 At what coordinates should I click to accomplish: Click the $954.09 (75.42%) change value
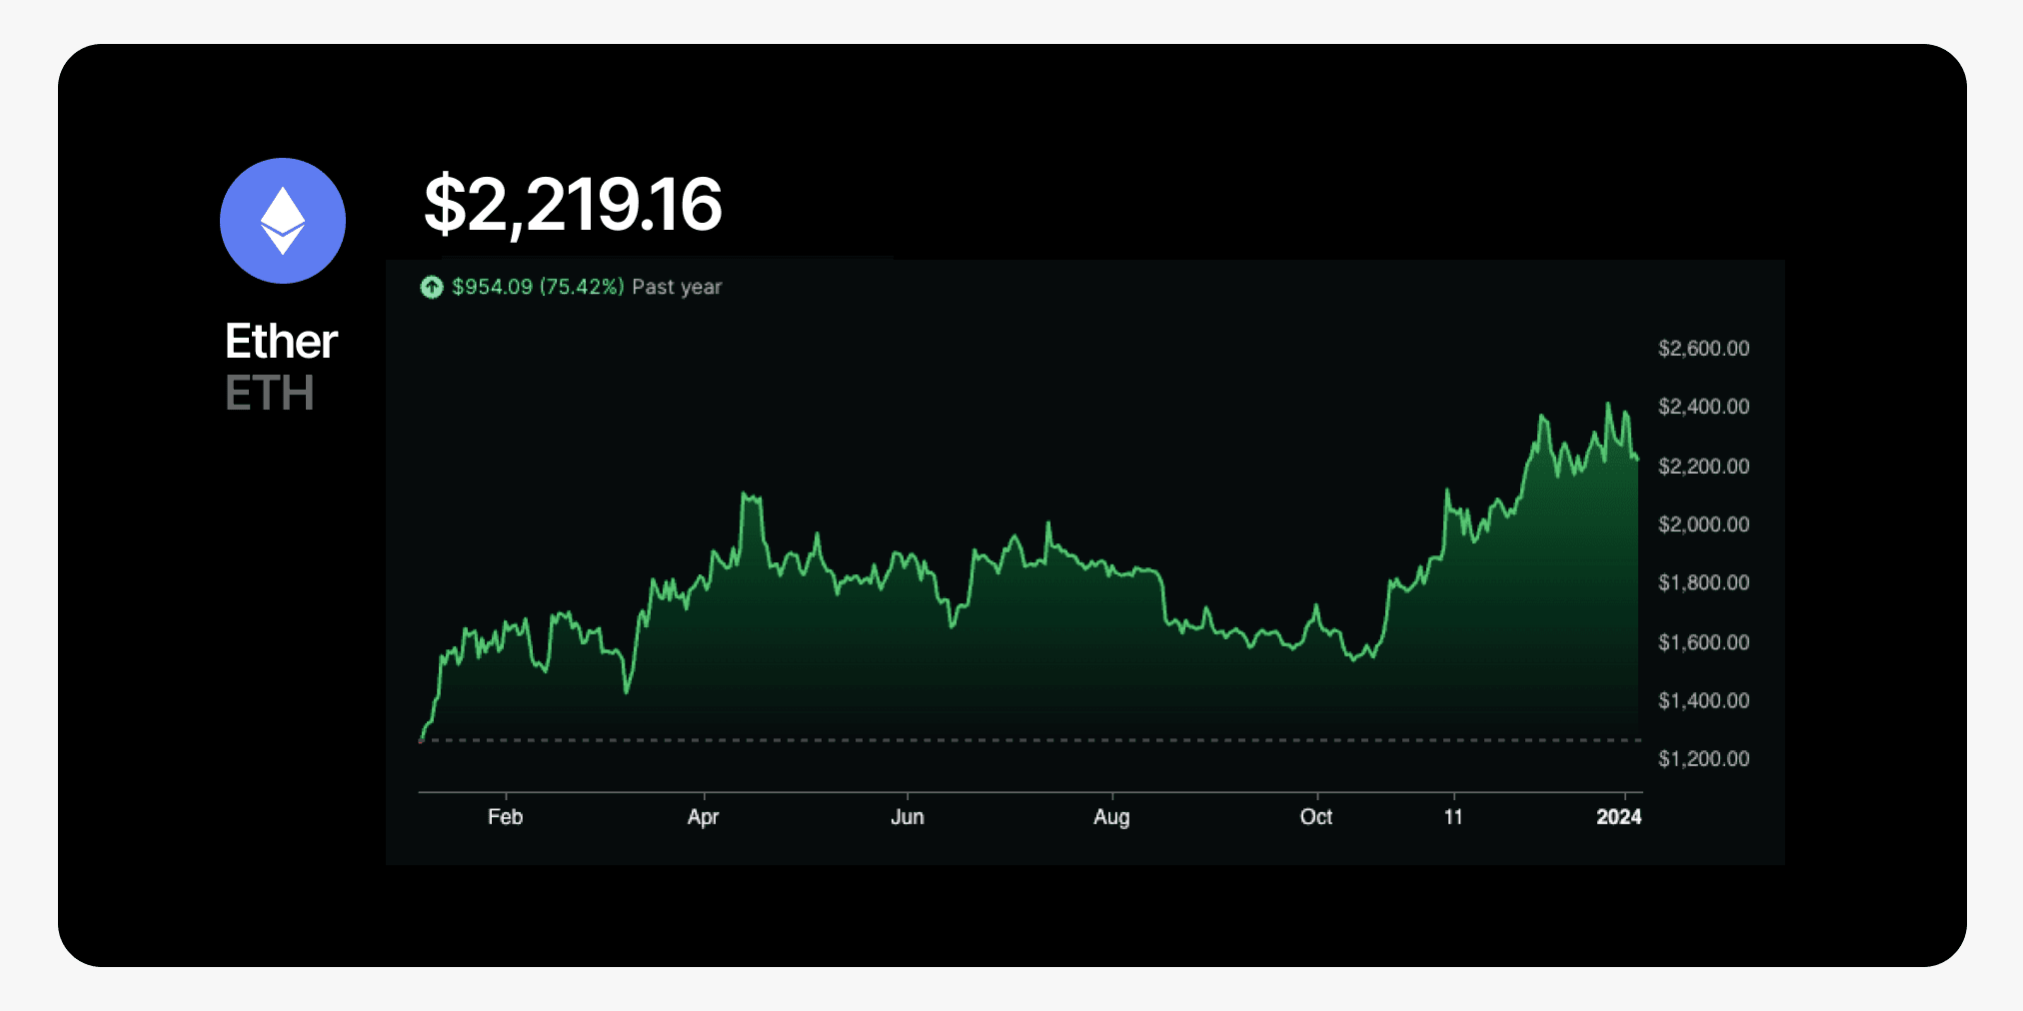tap(538, 288)
